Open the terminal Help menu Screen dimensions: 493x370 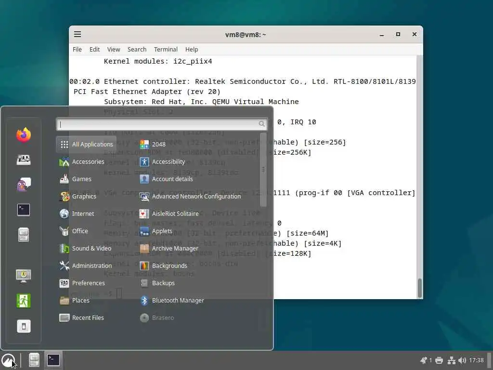pyautogui.click(x=192, y=50)
